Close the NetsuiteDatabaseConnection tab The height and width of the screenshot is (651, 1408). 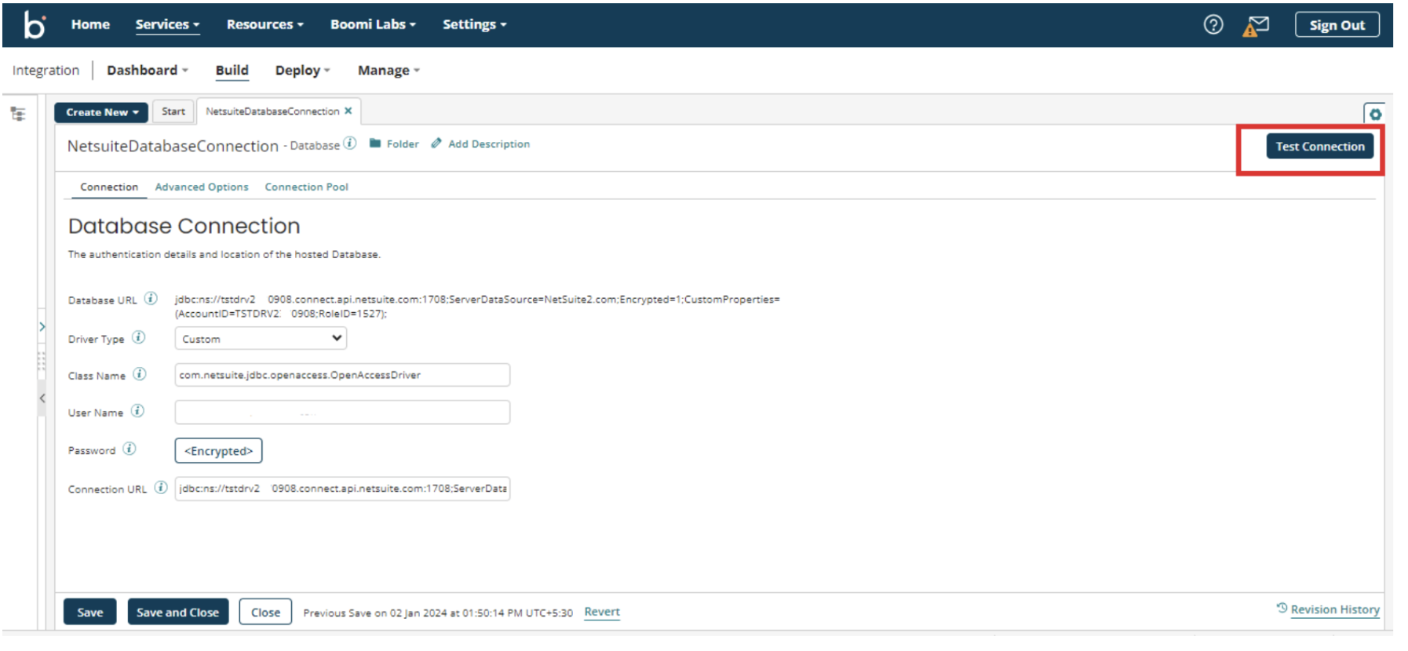pyautogui.click(x=348, y=111)
